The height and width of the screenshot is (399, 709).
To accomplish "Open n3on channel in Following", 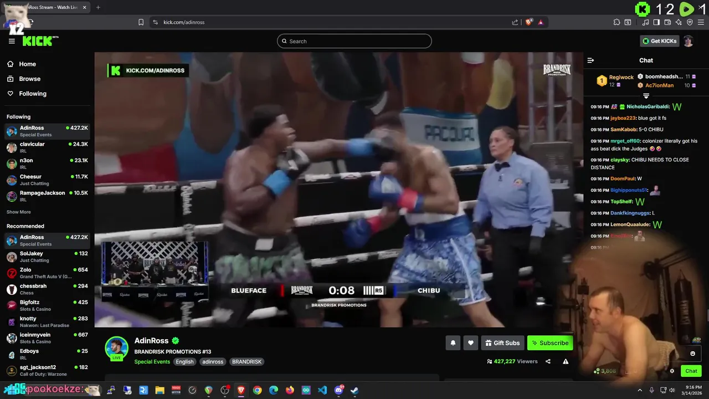I will click(x=47, y=163).
